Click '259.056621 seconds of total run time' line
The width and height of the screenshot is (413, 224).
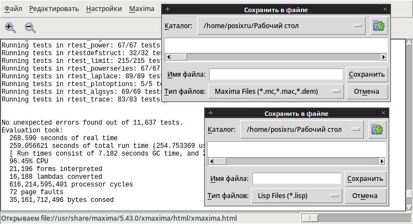click(107, 146)
